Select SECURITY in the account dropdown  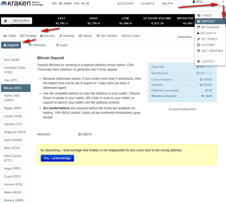click(210, 33)
